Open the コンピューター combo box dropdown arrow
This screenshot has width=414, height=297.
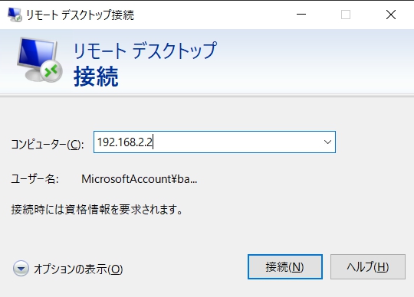point(327,142)
